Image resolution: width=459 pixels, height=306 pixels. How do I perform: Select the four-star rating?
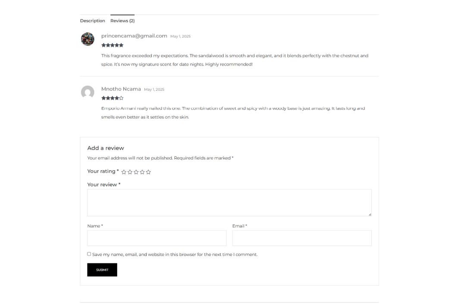[x=142, y=172]
